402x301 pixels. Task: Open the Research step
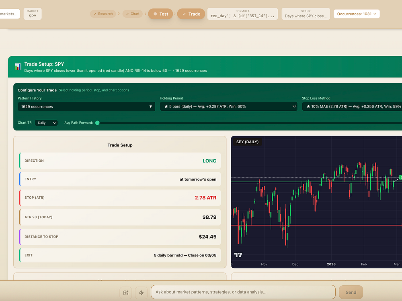(103, 14)
